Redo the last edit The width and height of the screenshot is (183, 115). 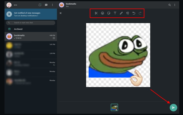tap(140, 13)
